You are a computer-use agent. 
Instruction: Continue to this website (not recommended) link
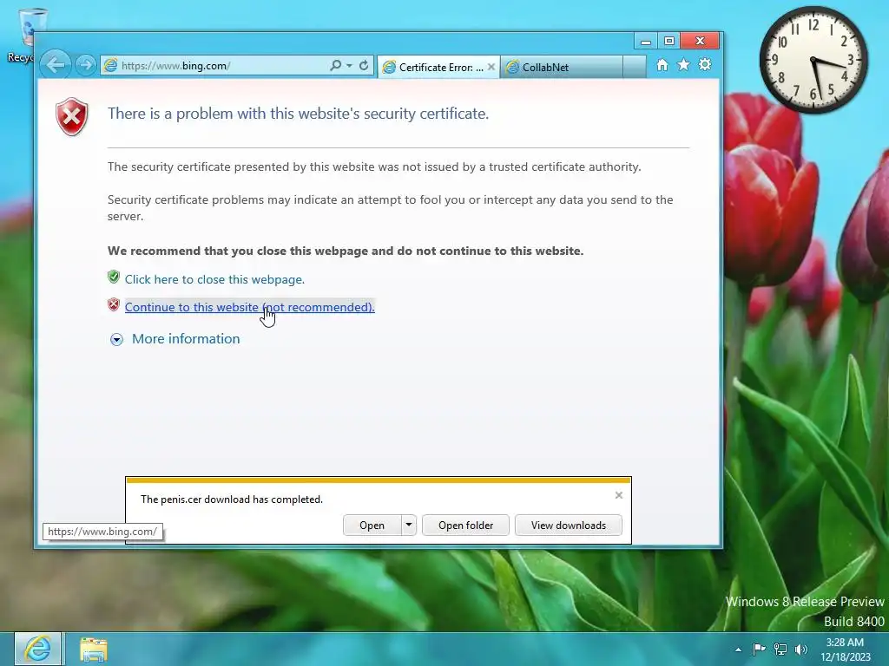249,307
